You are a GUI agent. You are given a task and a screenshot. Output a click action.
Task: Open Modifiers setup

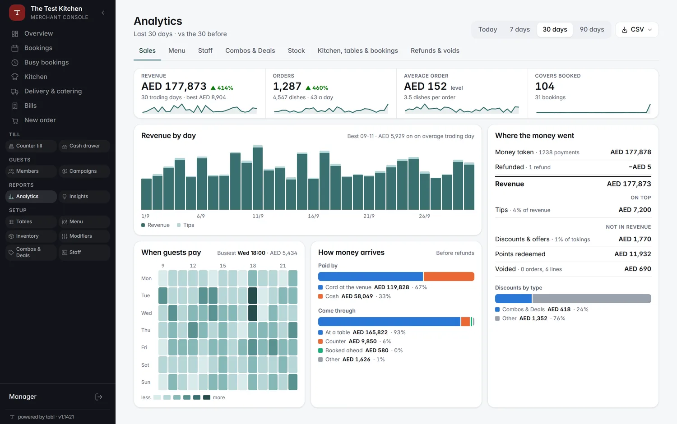84,236
